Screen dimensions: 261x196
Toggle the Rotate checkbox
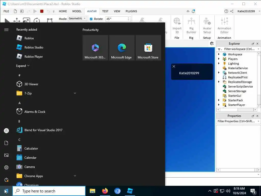coord(91,19)
